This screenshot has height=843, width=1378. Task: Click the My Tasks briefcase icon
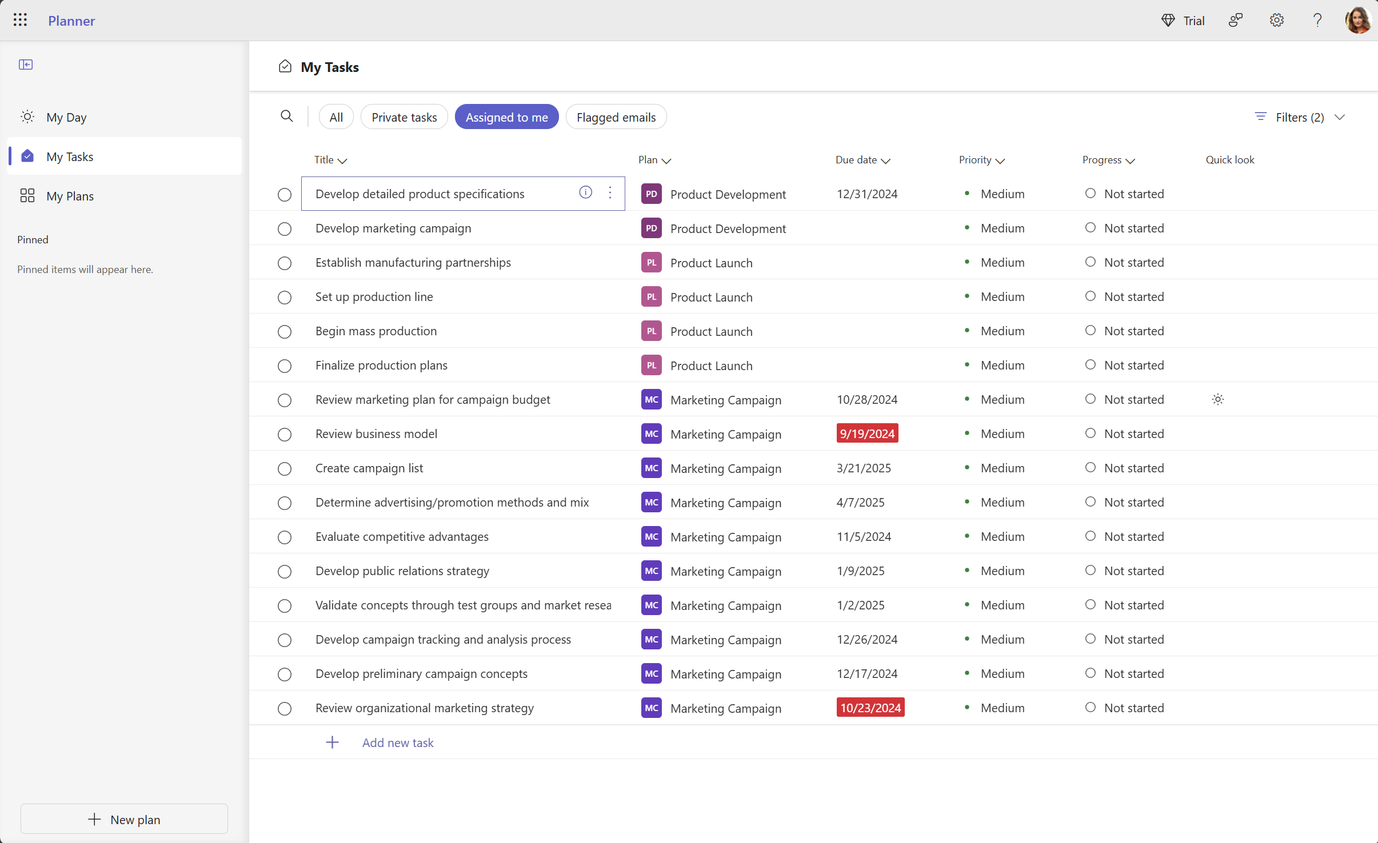click(x=26, y=155)
